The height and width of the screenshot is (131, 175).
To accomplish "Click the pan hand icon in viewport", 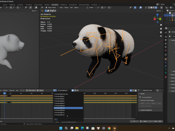I will pyautogui.click(x=161, y=29).
